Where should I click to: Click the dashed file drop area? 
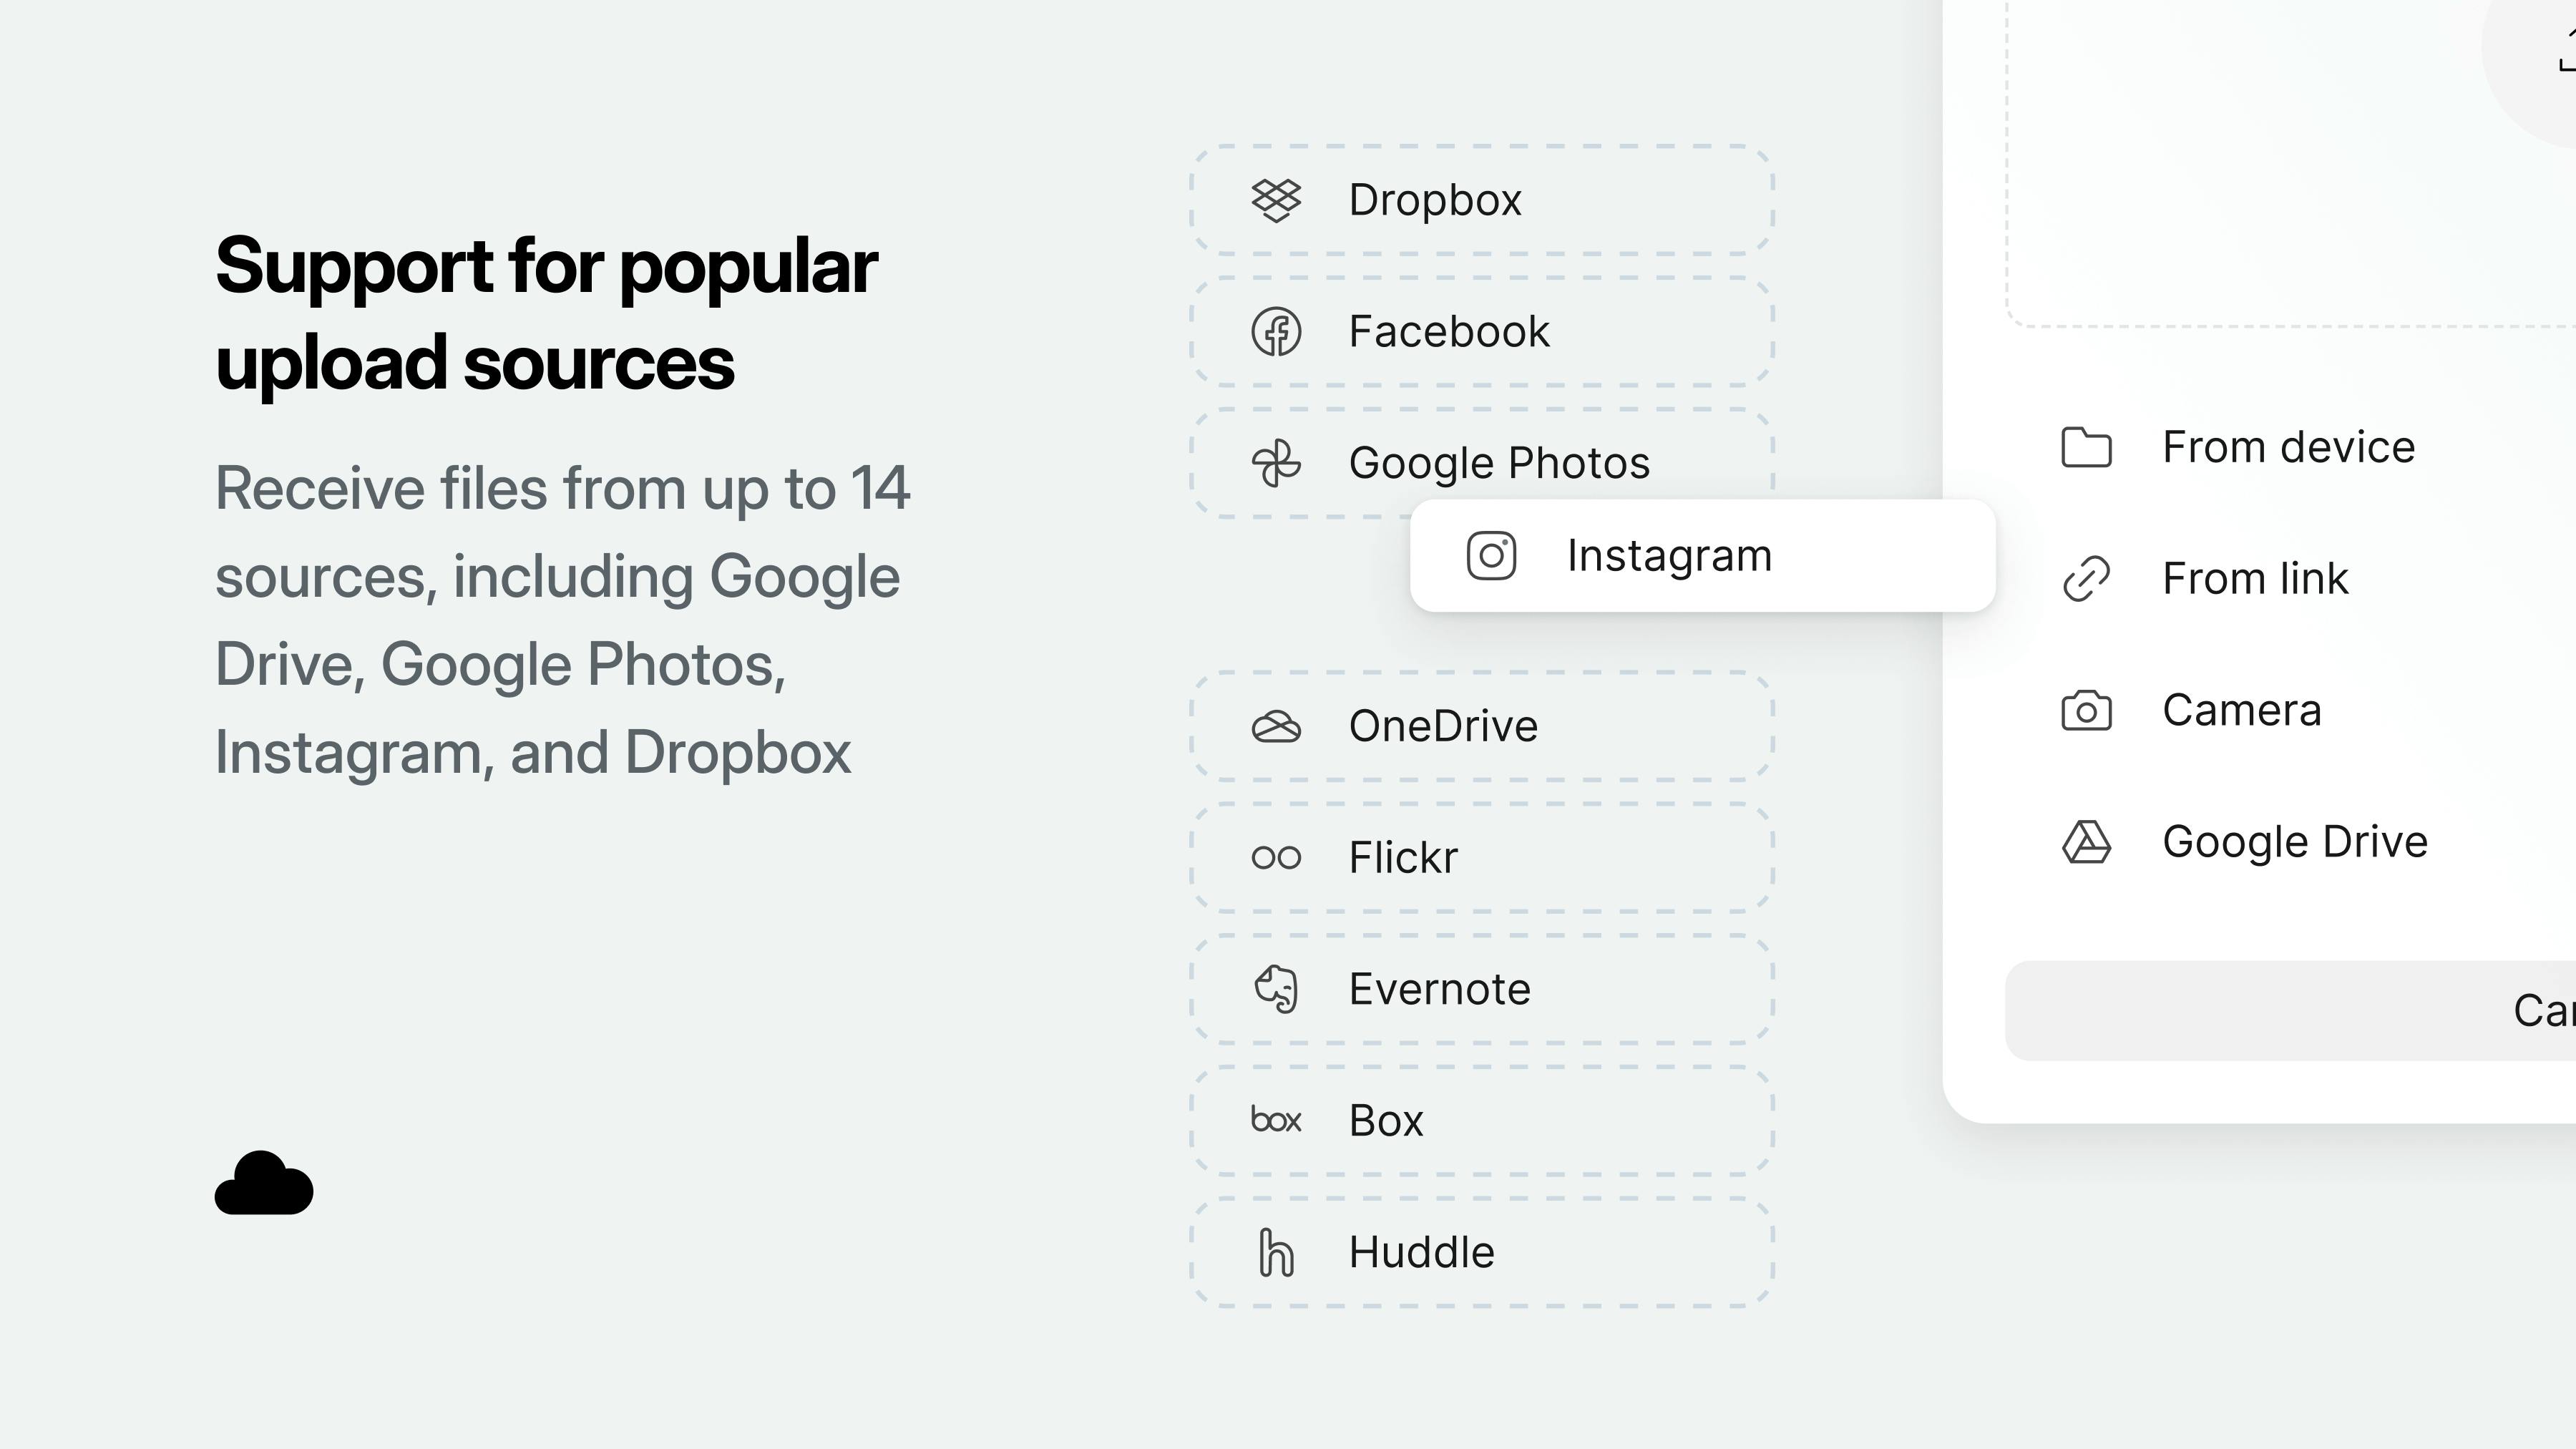click(x=2291, y=163)
